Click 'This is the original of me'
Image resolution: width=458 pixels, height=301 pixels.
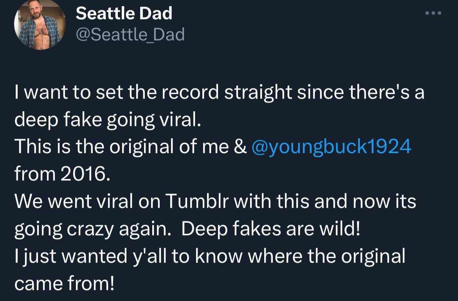(121, 147)
